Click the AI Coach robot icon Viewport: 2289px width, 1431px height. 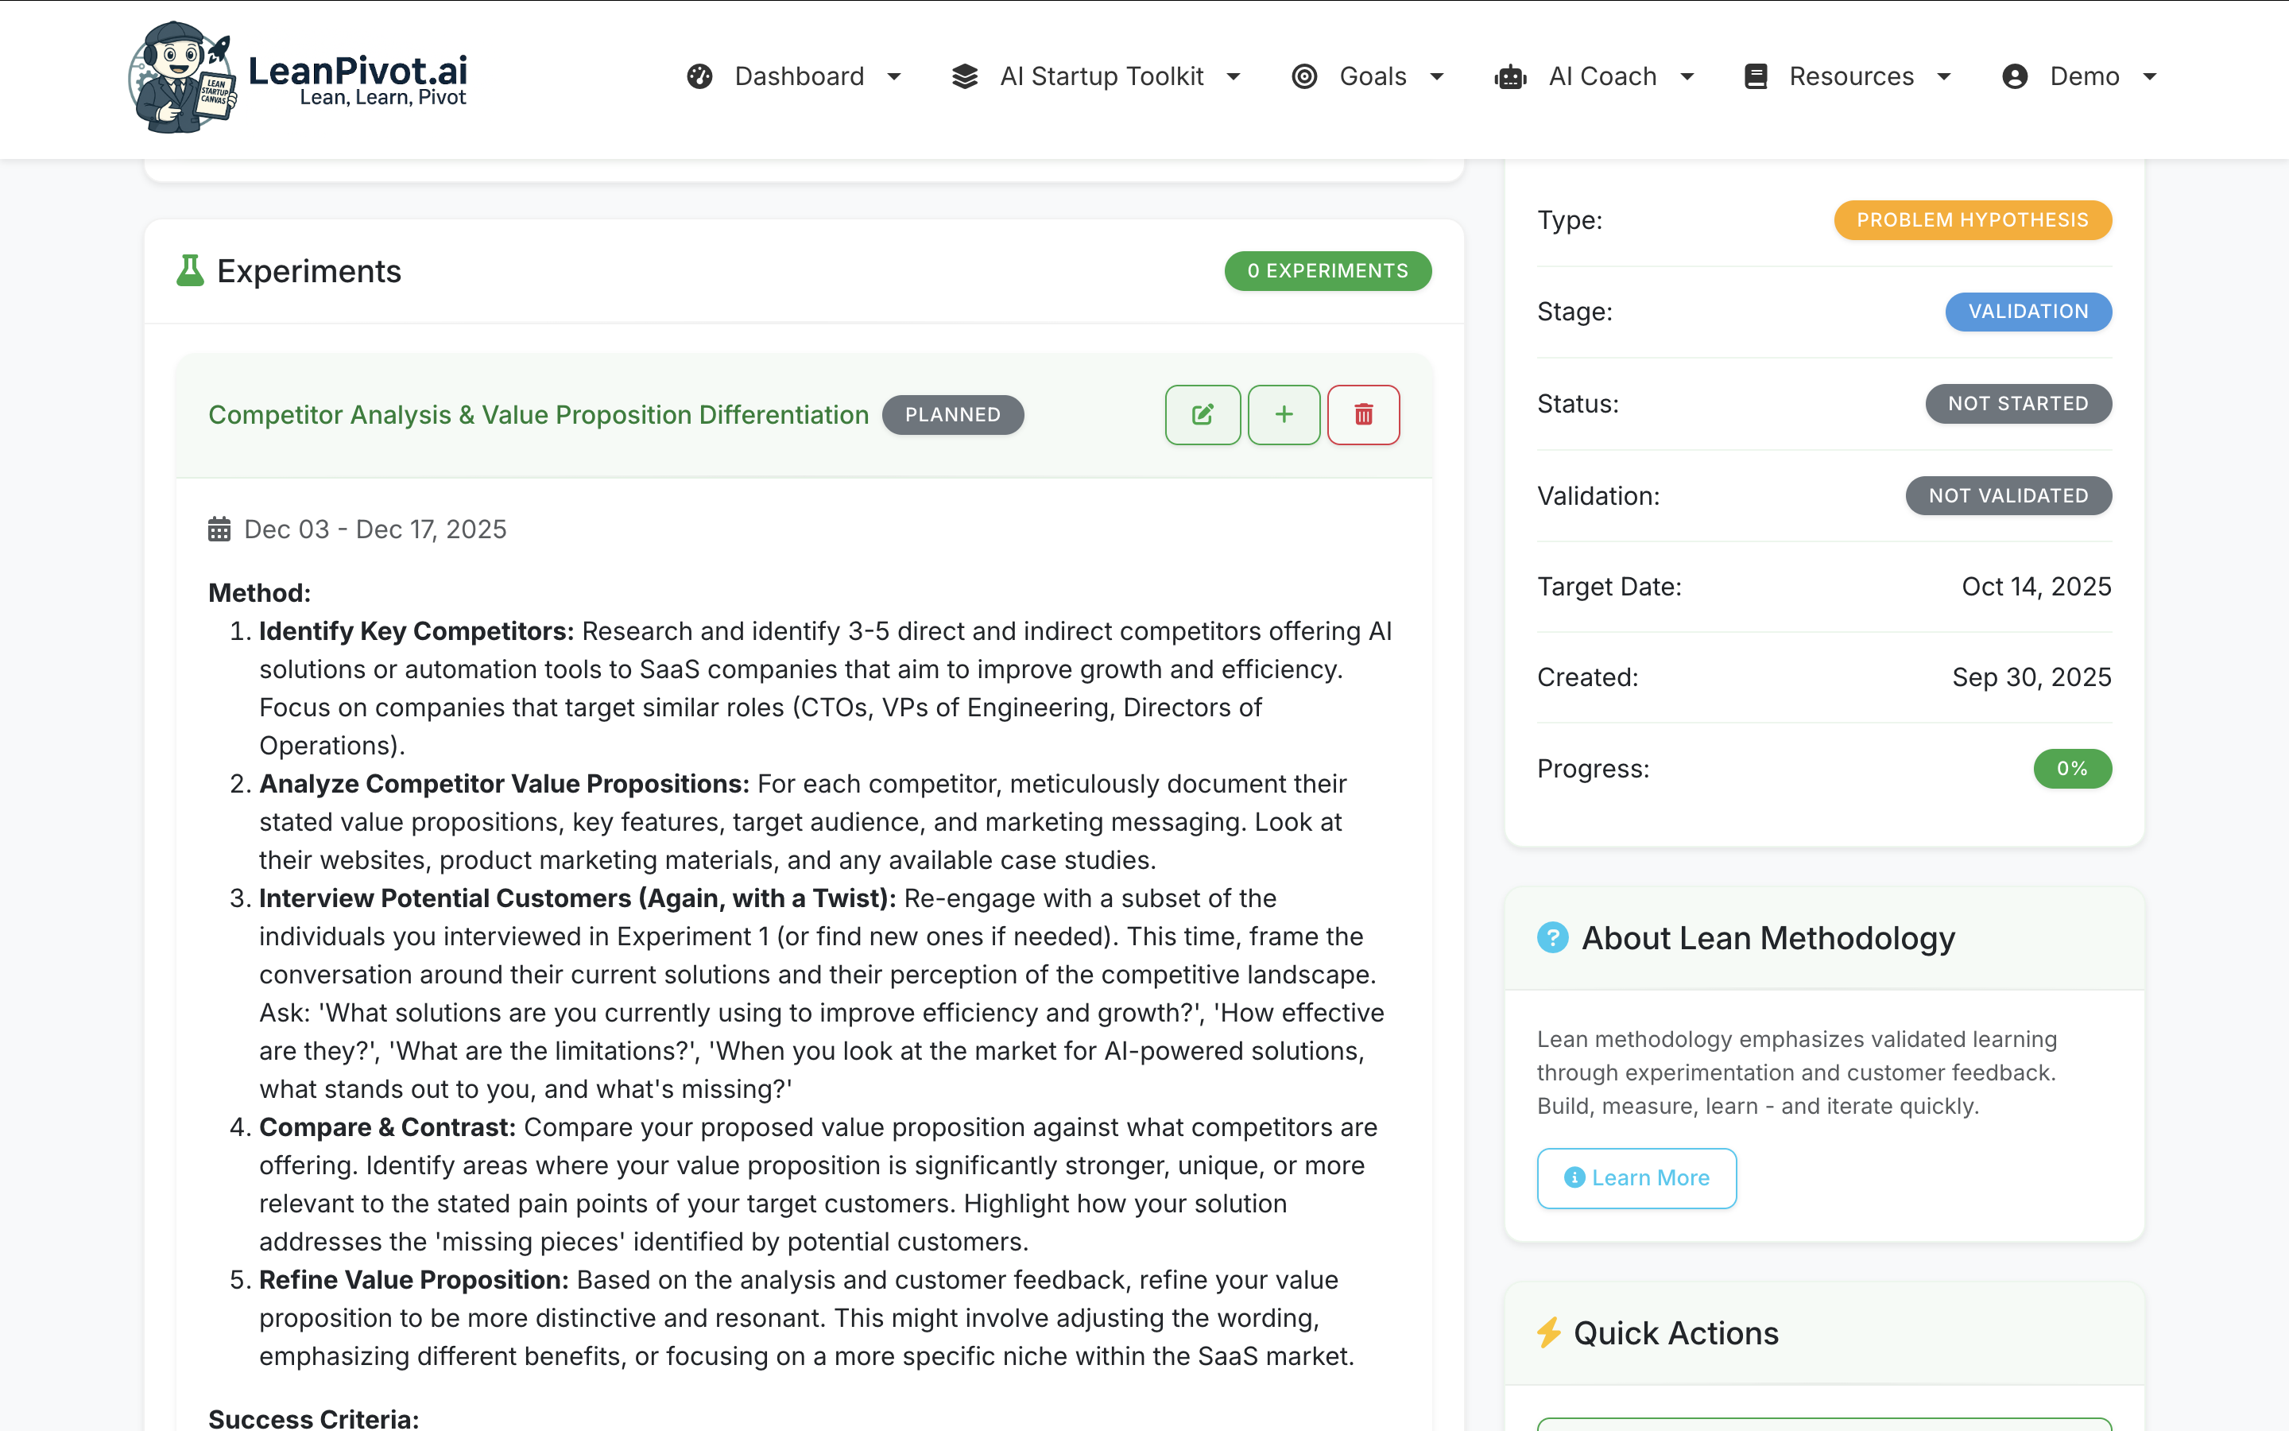(x=1511, y=76)
